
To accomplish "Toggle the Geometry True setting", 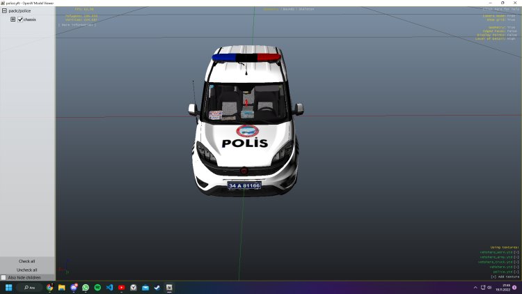I will tap(502, 27).
